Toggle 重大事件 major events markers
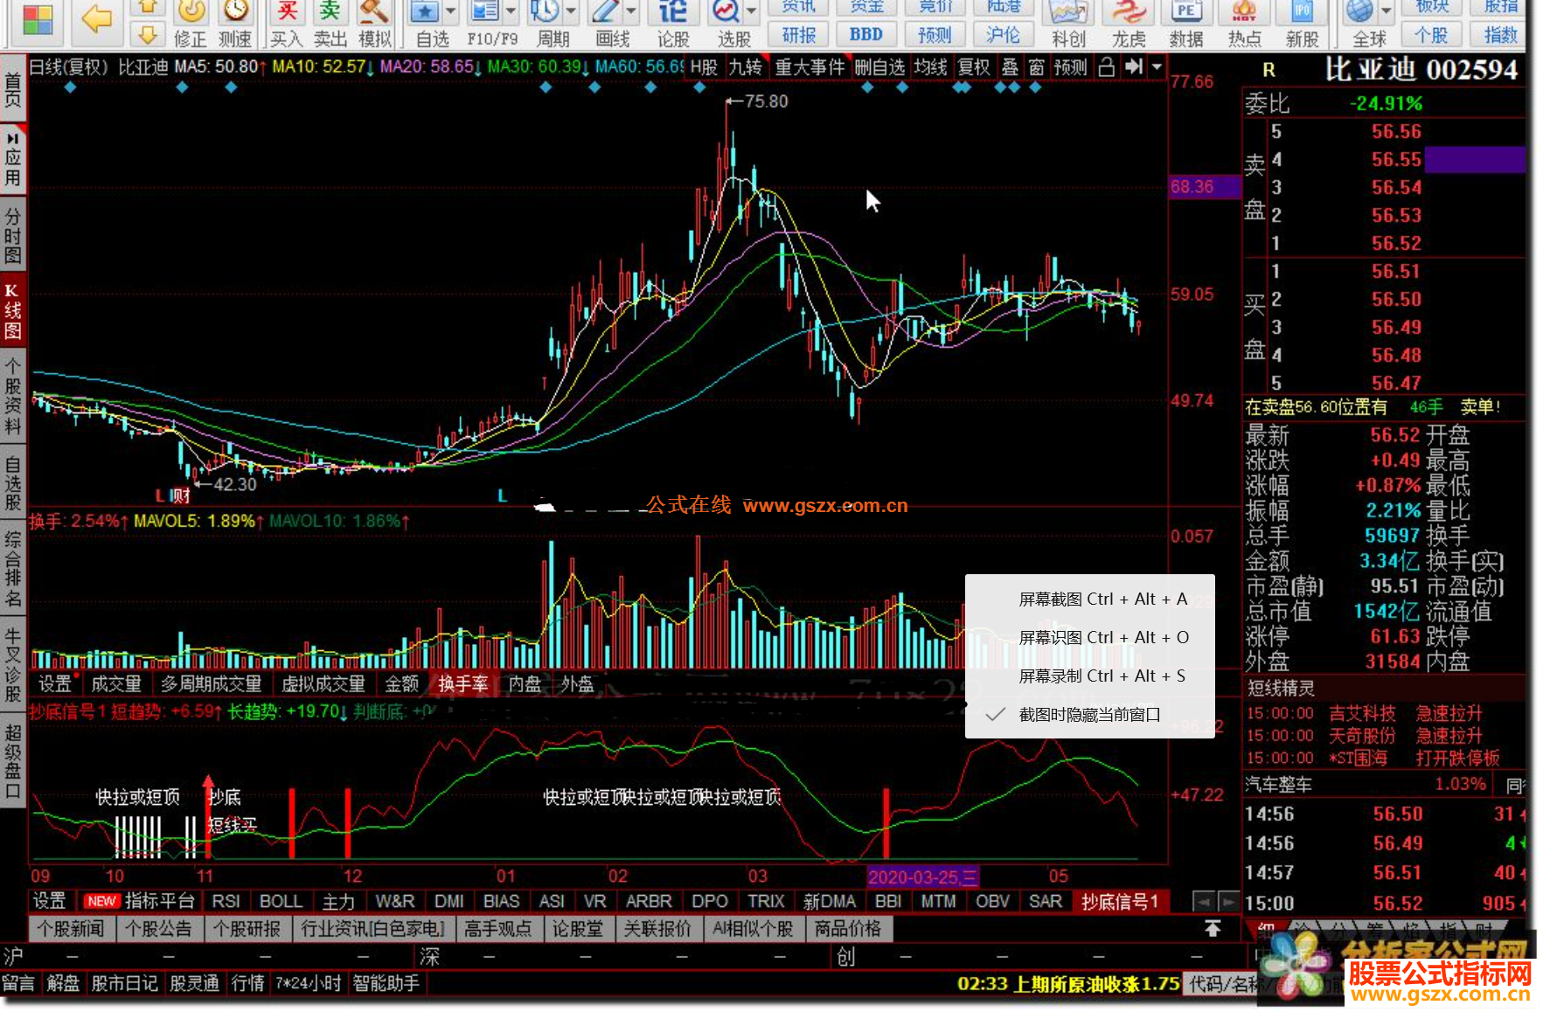Viewport: 1543px width, 1012px height. pos(810,67)
